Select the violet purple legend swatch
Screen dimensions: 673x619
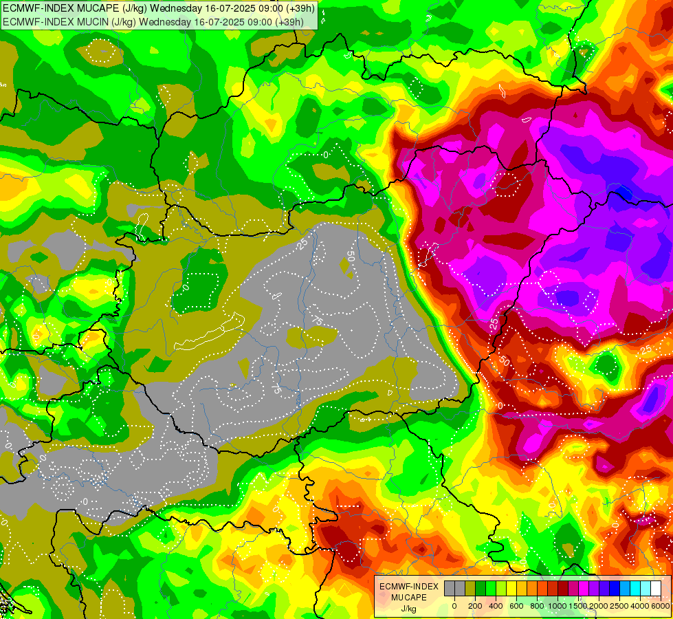(x=594, y=588)
